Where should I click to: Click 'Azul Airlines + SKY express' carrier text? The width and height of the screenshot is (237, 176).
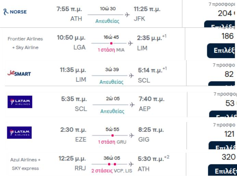[x=25, y=164]
